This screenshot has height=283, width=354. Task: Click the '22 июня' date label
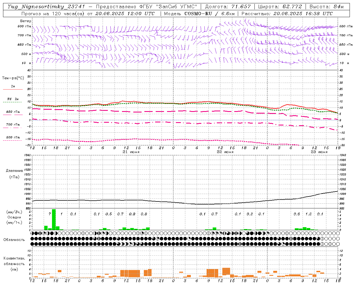[225, 152]
